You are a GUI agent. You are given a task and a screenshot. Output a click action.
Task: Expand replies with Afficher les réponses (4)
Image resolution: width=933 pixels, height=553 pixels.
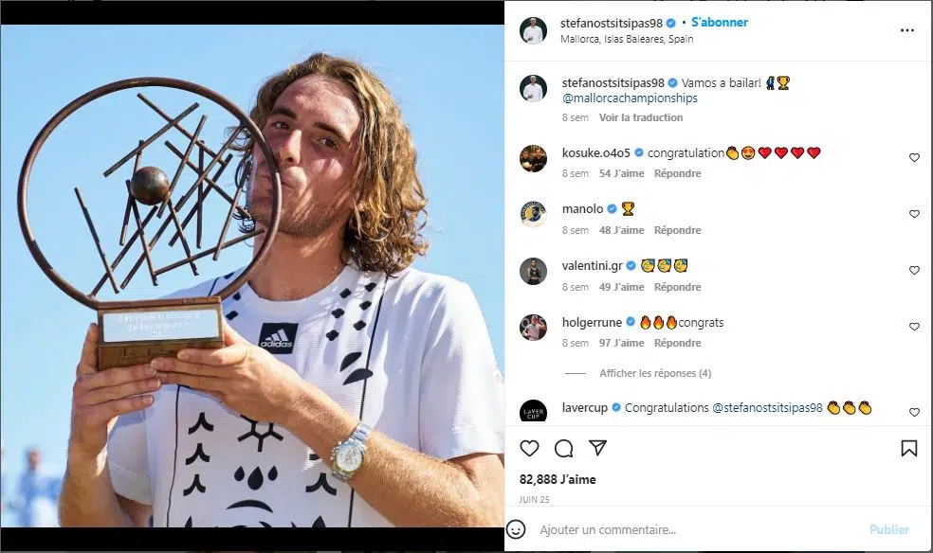[655, 373]
